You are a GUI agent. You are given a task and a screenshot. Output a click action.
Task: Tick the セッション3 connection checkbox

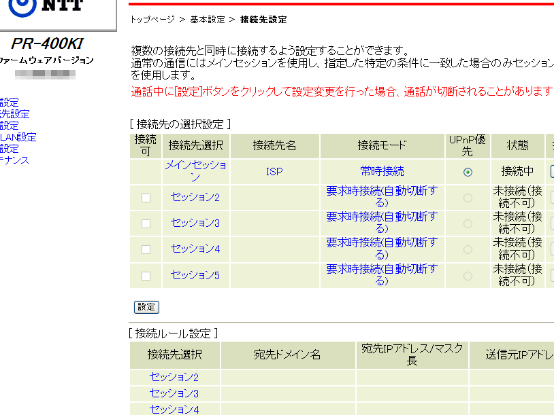[146, 223]
